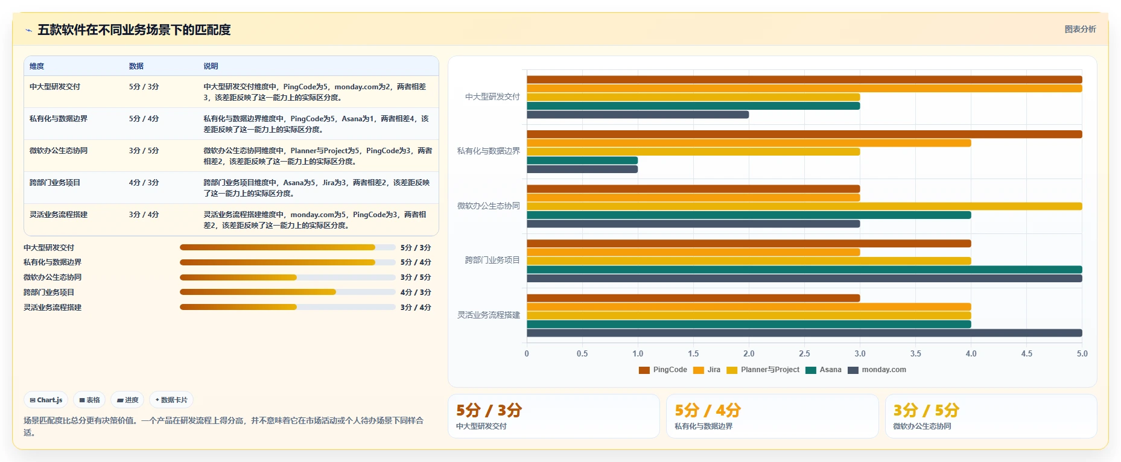Open the 5分 / 3分 中大型研发交付 data card

pyautogui.click(x=554, y=416)
